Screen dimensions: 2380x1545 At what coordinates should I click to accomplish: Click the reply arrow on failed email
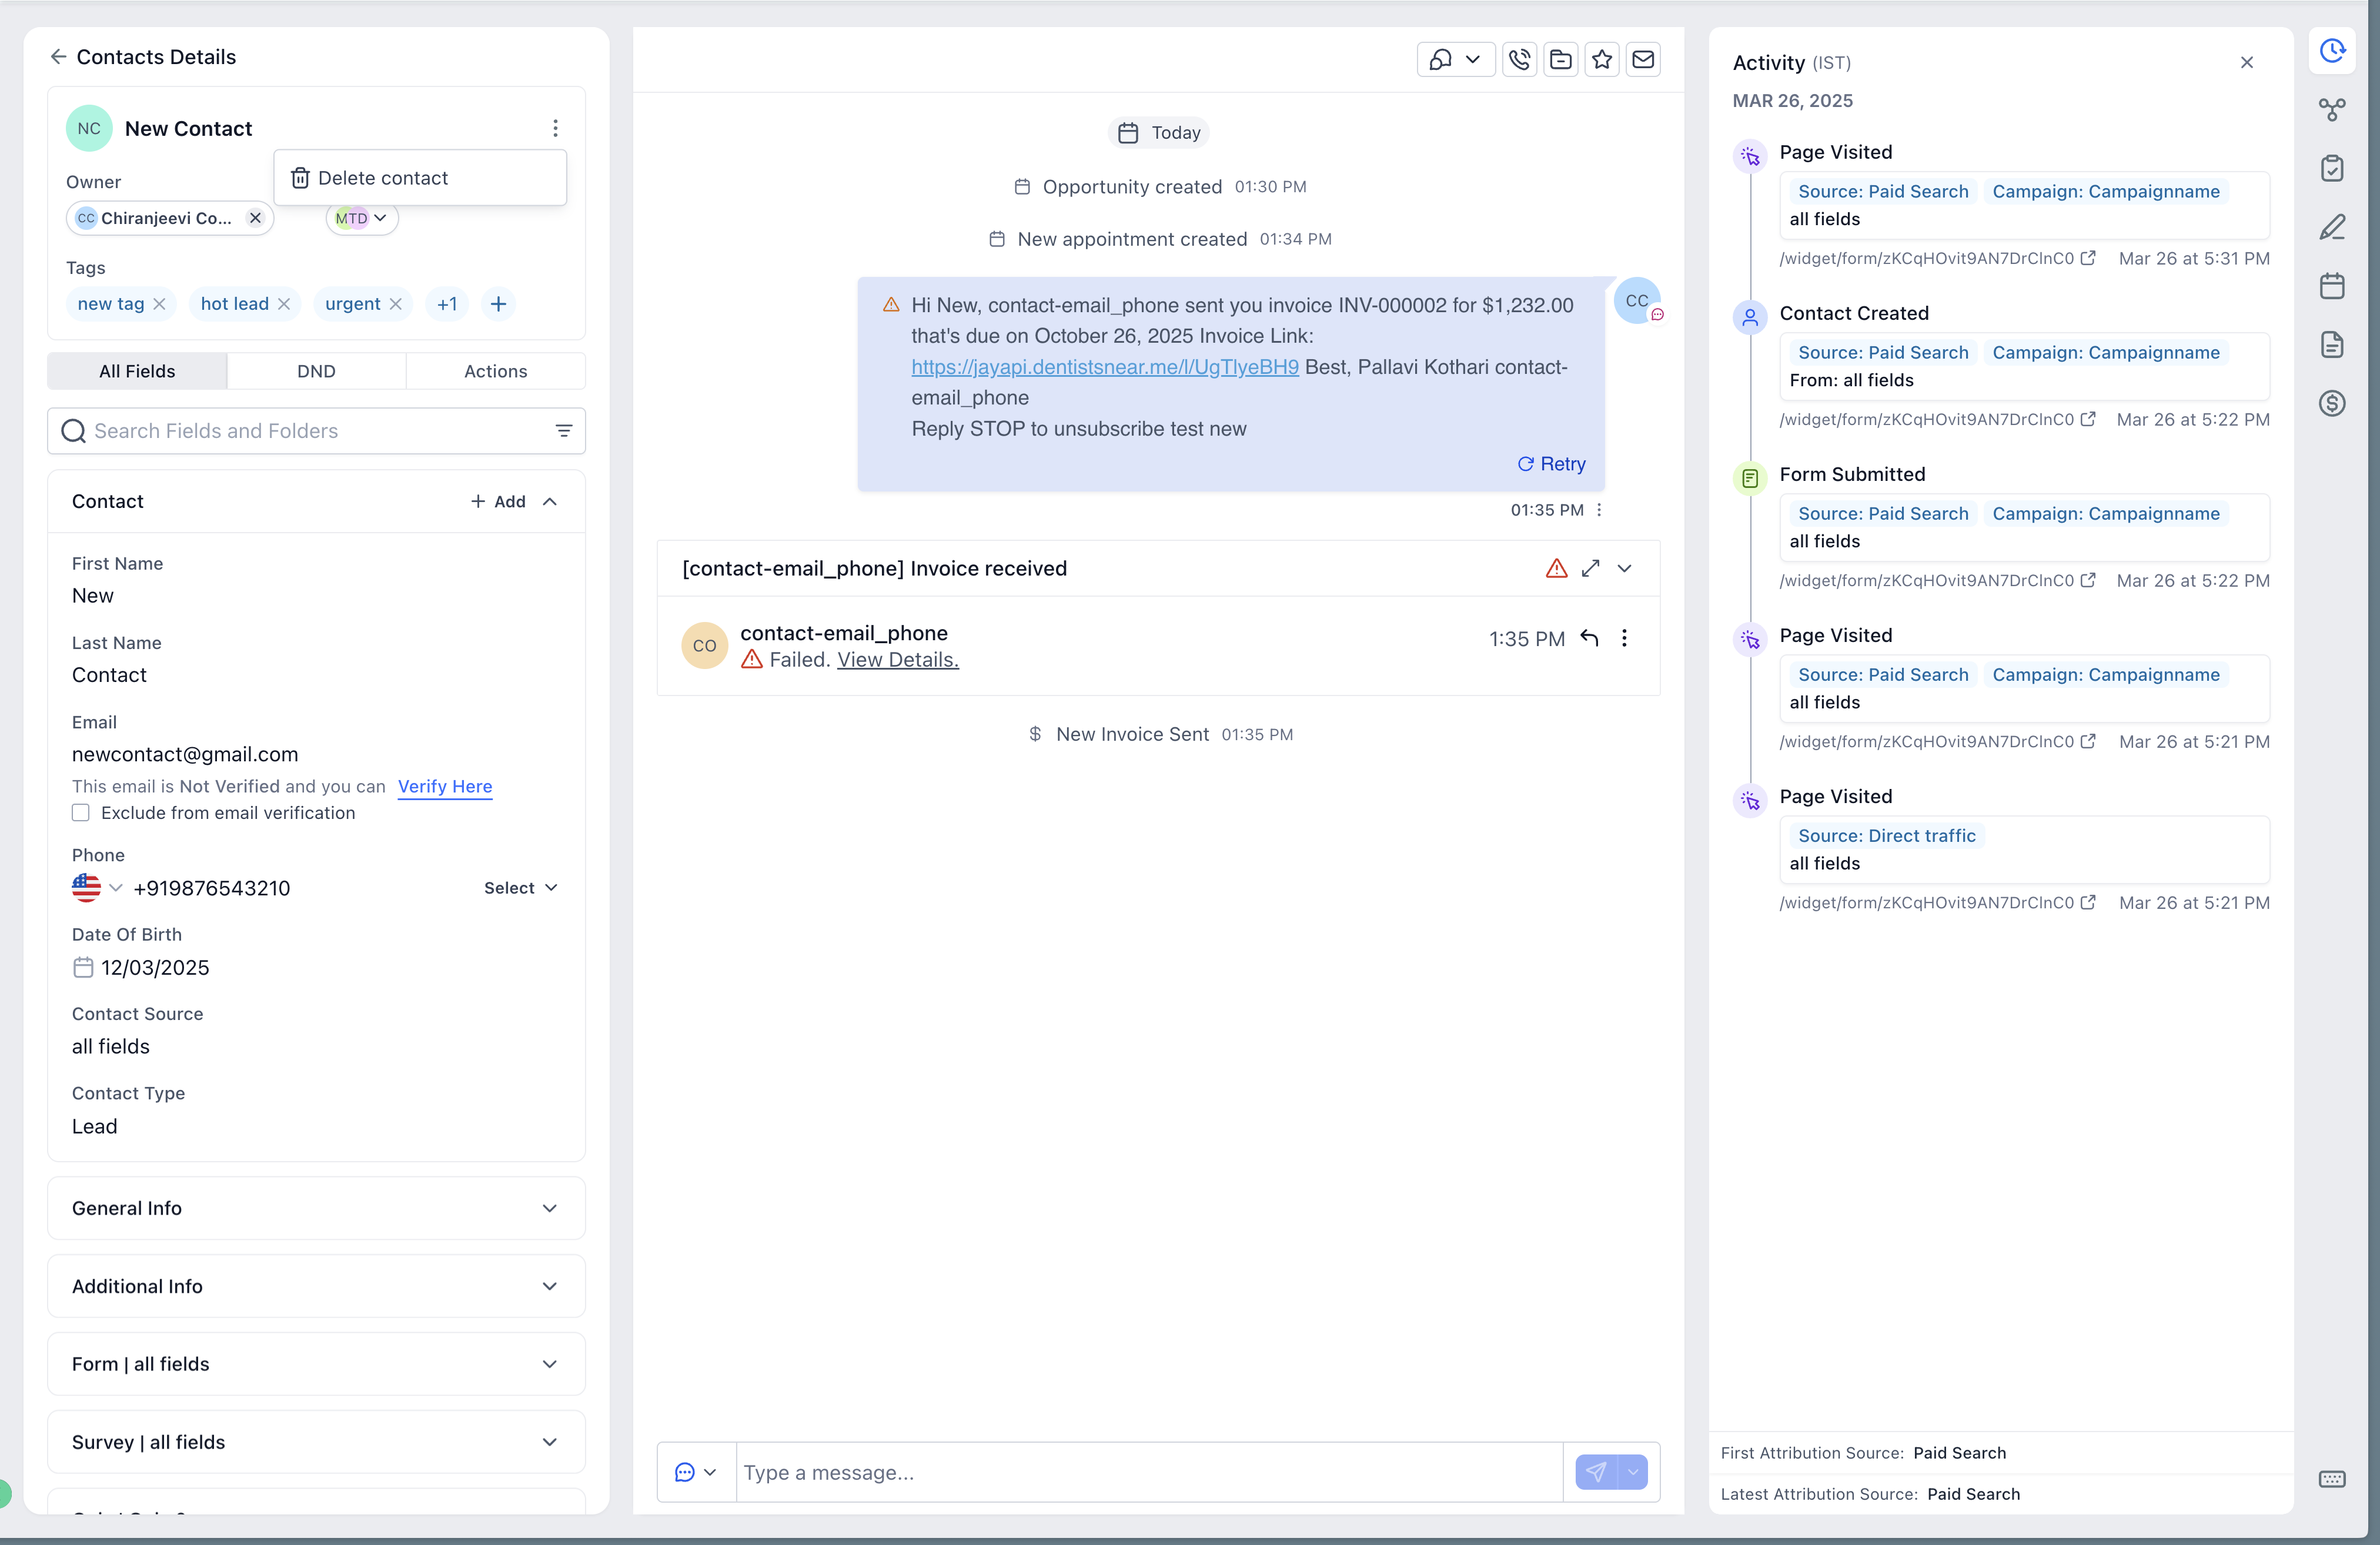click(1589, 638)
